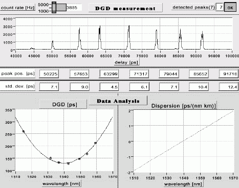Click the std. dev. field showing 4.5
Viewport: 239px width, 188px height.
pos(109,87)
